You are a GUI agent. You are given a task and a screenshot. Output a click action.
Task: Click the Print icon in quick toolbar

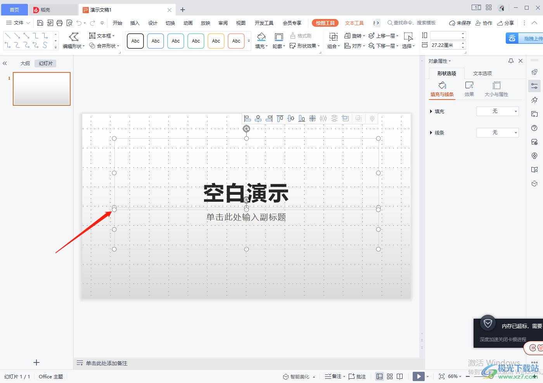pyautogui.click(x=59, y=23)
